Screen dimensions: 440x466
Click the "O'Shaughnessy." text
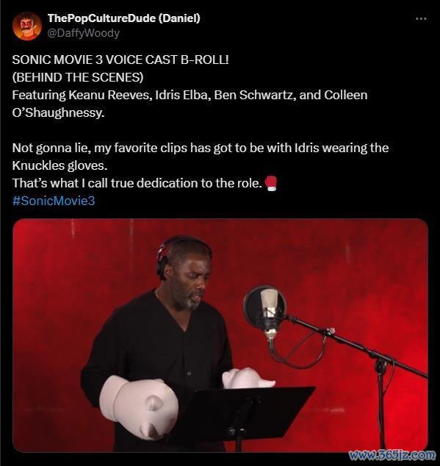[59, 112]
